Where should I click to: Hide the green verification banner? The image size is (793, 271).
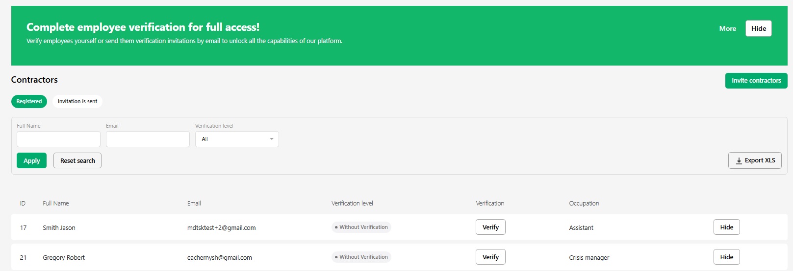coord(759,28)
